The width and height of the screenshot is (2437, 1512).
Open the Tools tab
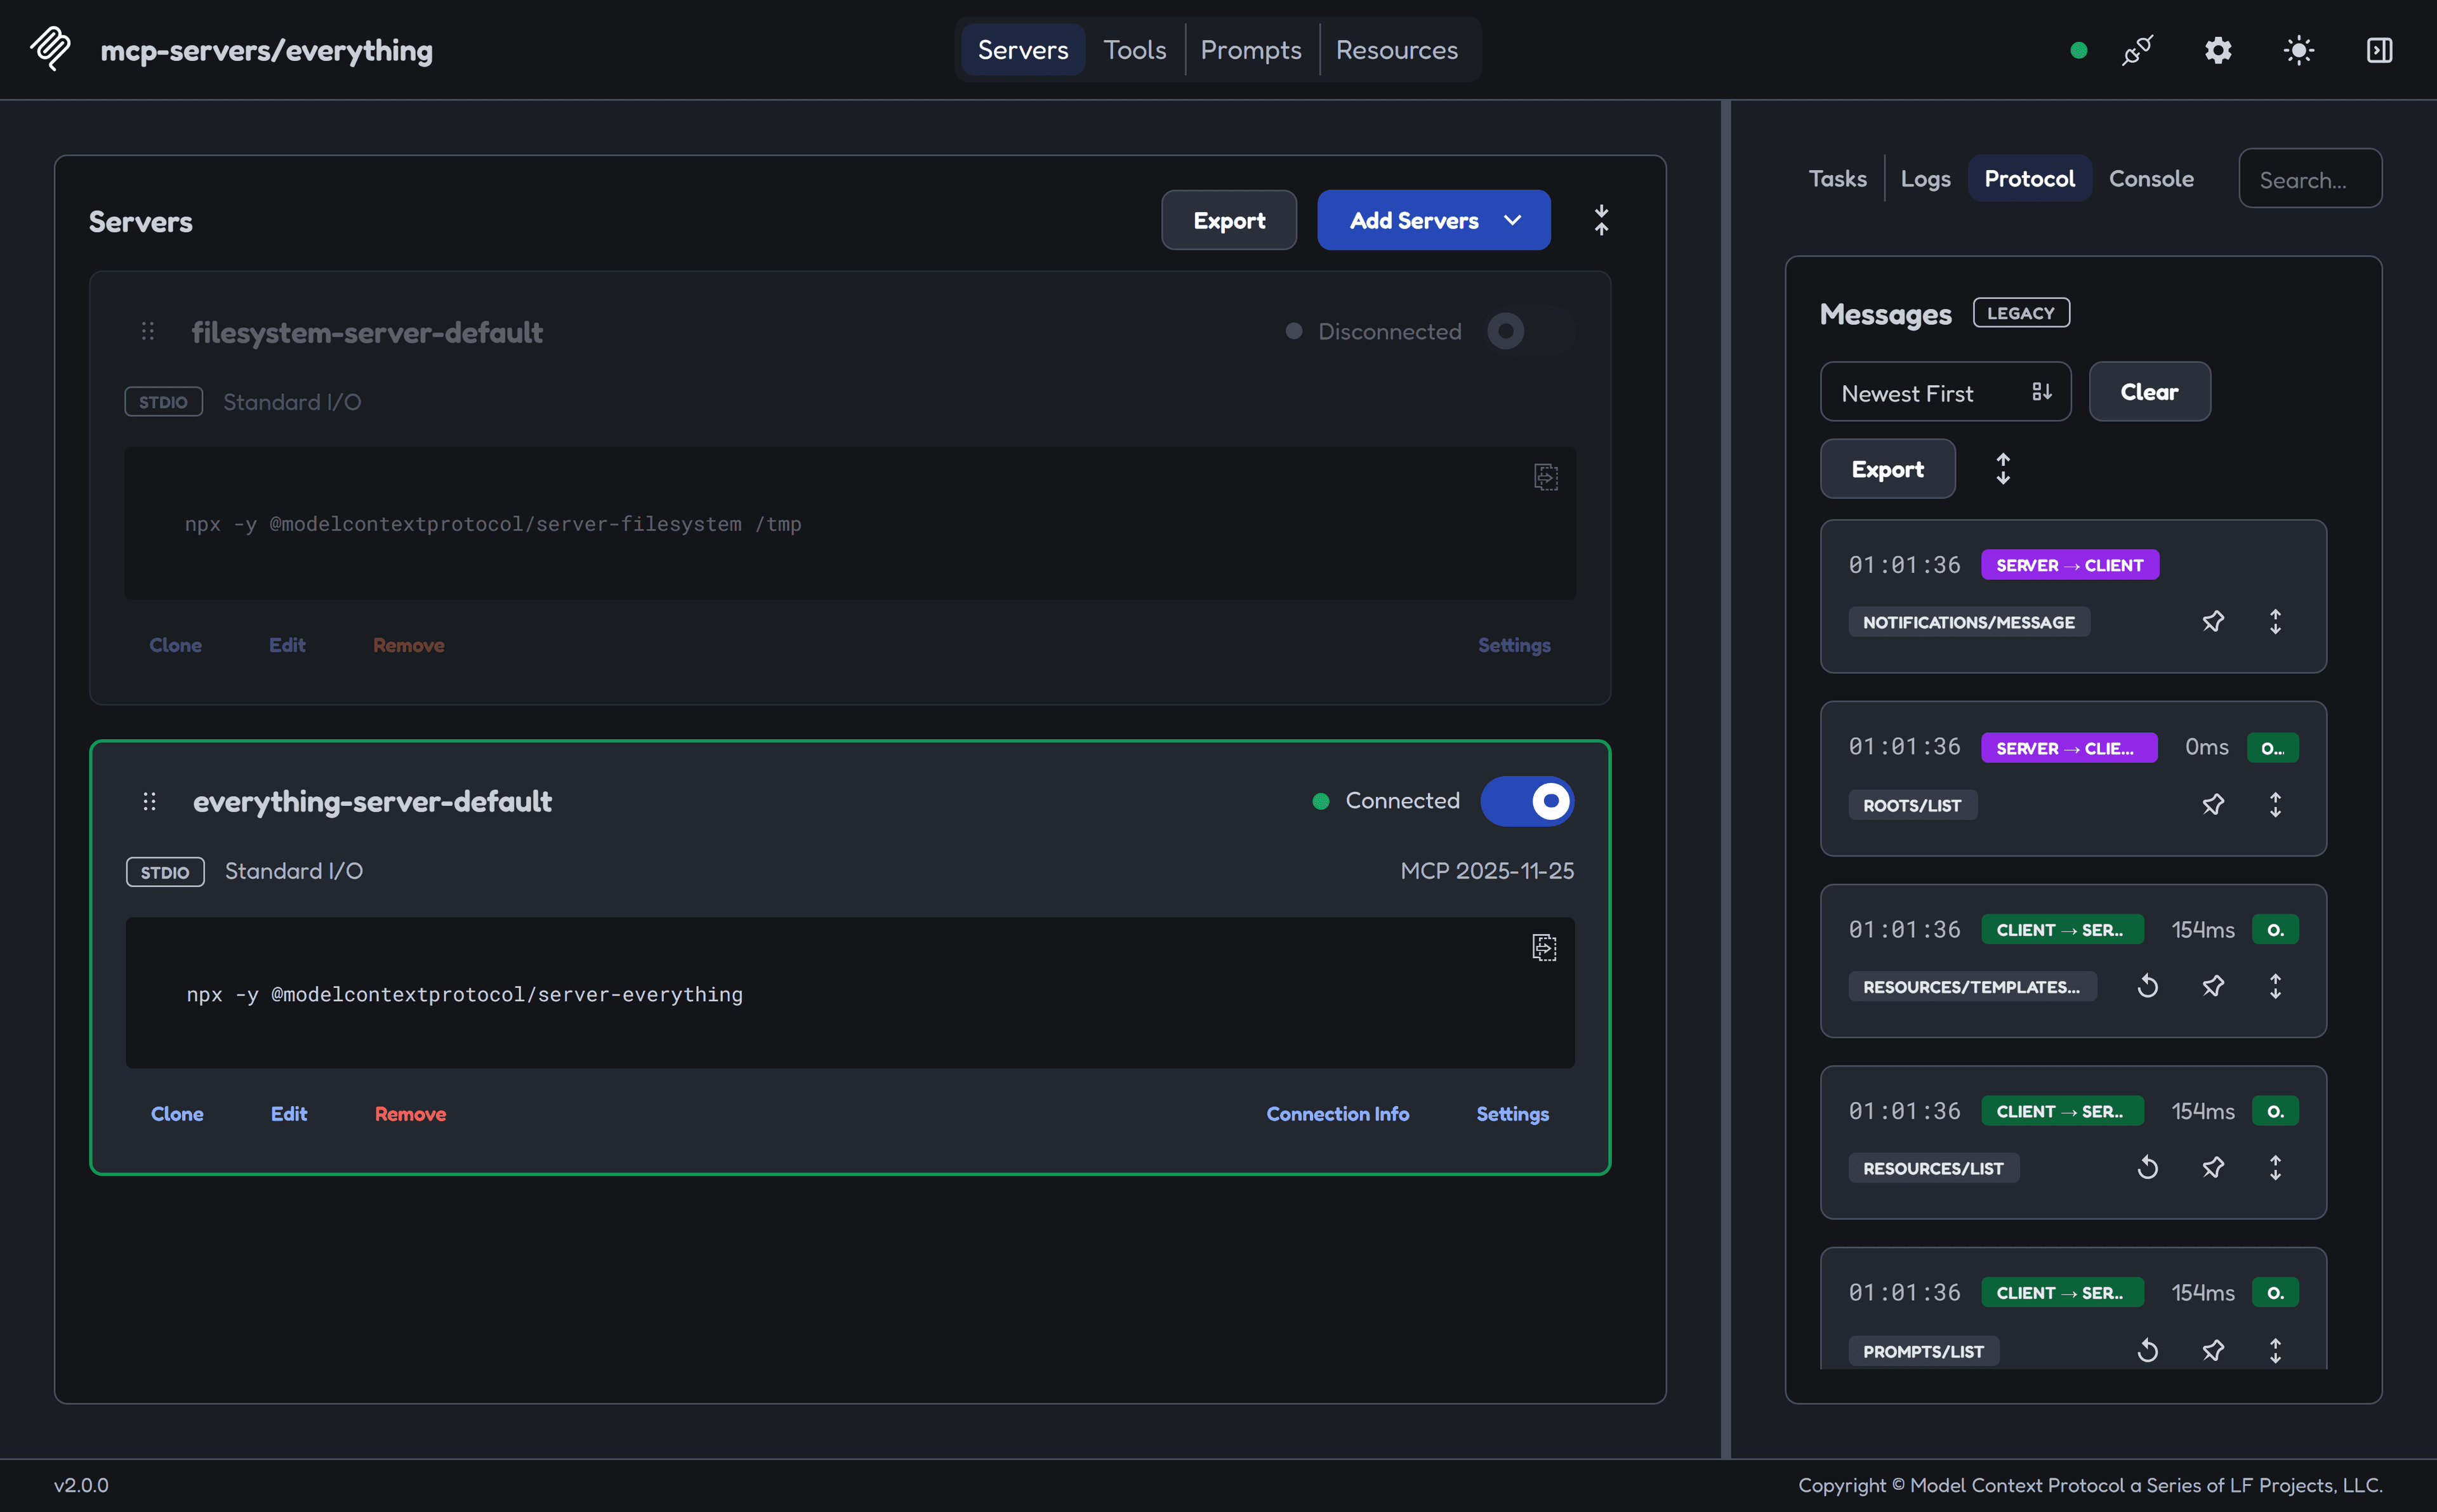coord(1135,50)
